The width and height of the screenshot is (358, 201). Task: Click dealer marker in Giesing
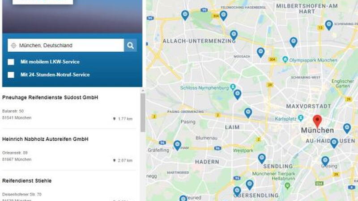325,161
